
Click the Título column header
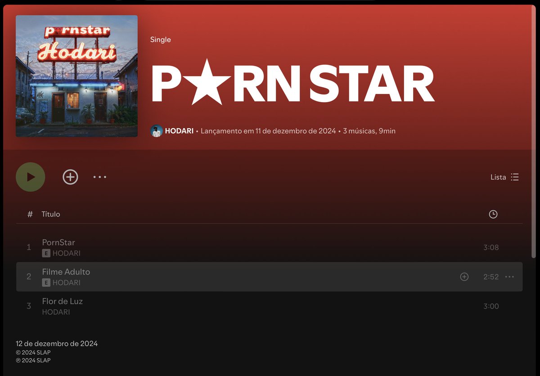tap(51, 214)
